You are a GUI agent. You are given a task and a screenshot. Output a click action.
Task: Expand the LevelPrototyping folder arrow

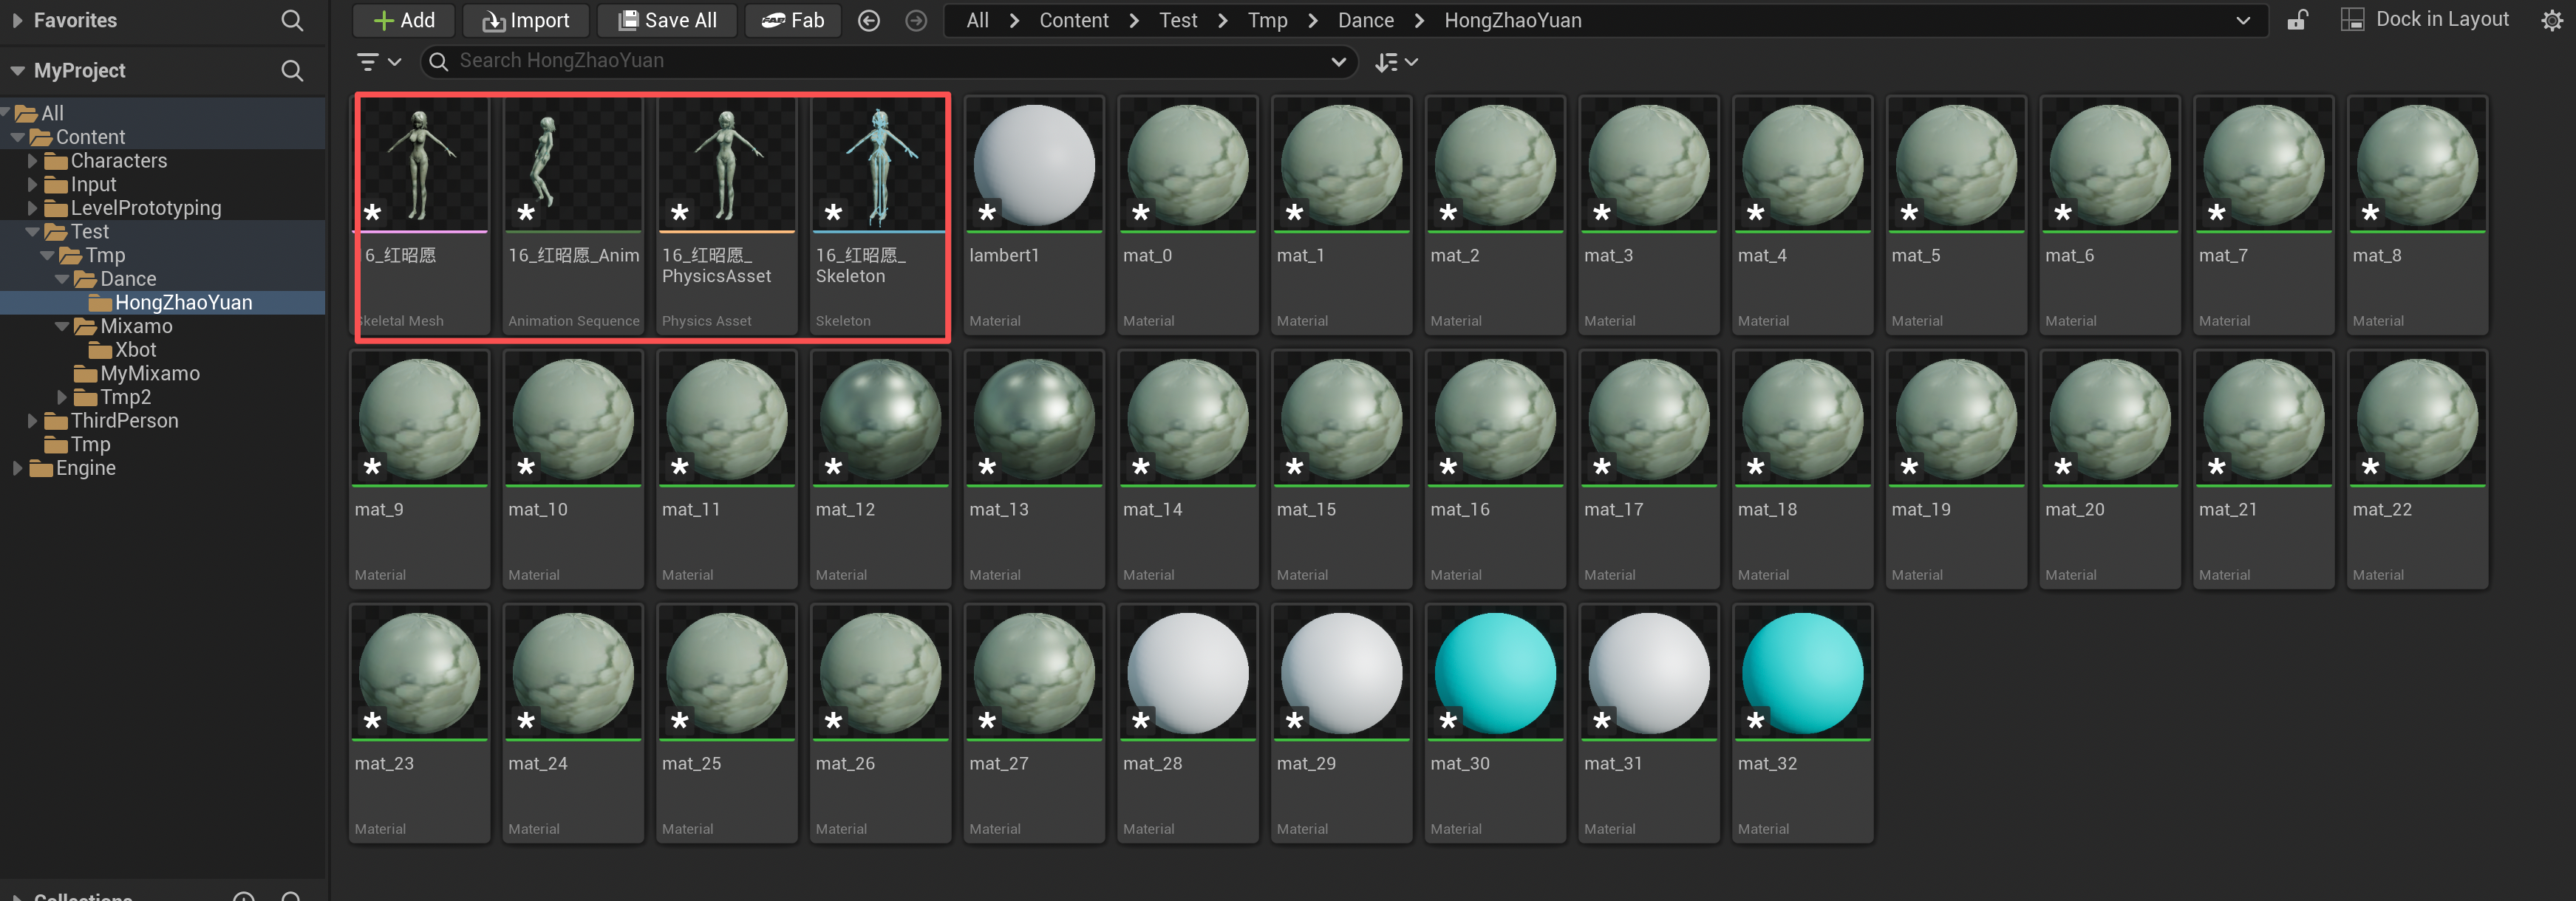pyautogui.click(x=32, y=208)
